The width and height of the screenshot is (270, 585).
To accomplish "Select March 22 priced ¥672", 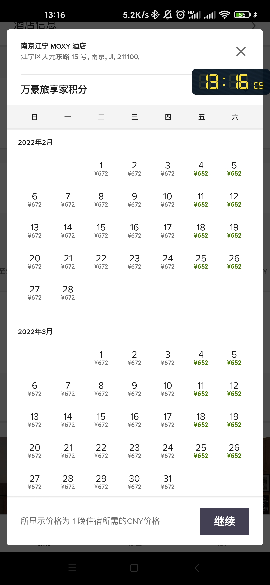I will pyautogui.click(x=101, y=451).
